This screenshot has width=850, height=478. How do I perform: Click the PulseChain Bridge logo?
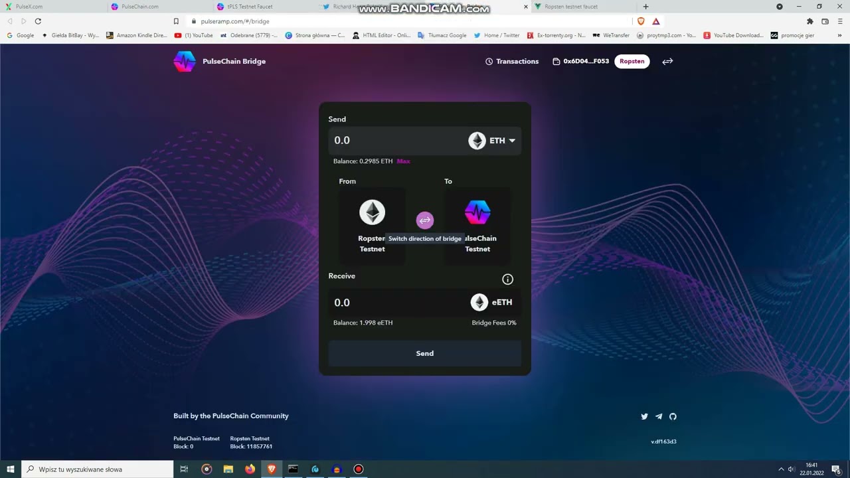185,61
